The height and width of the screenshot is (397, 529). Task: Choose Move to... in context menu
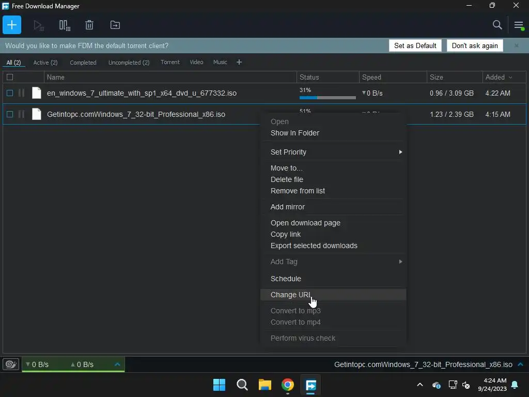[x=333, y=168]
